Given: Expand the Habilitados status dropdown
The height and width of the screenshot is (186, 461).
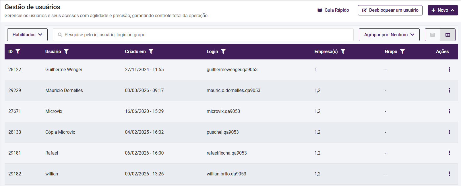Looking at the screenshot, I should click(x=27, y=35).
